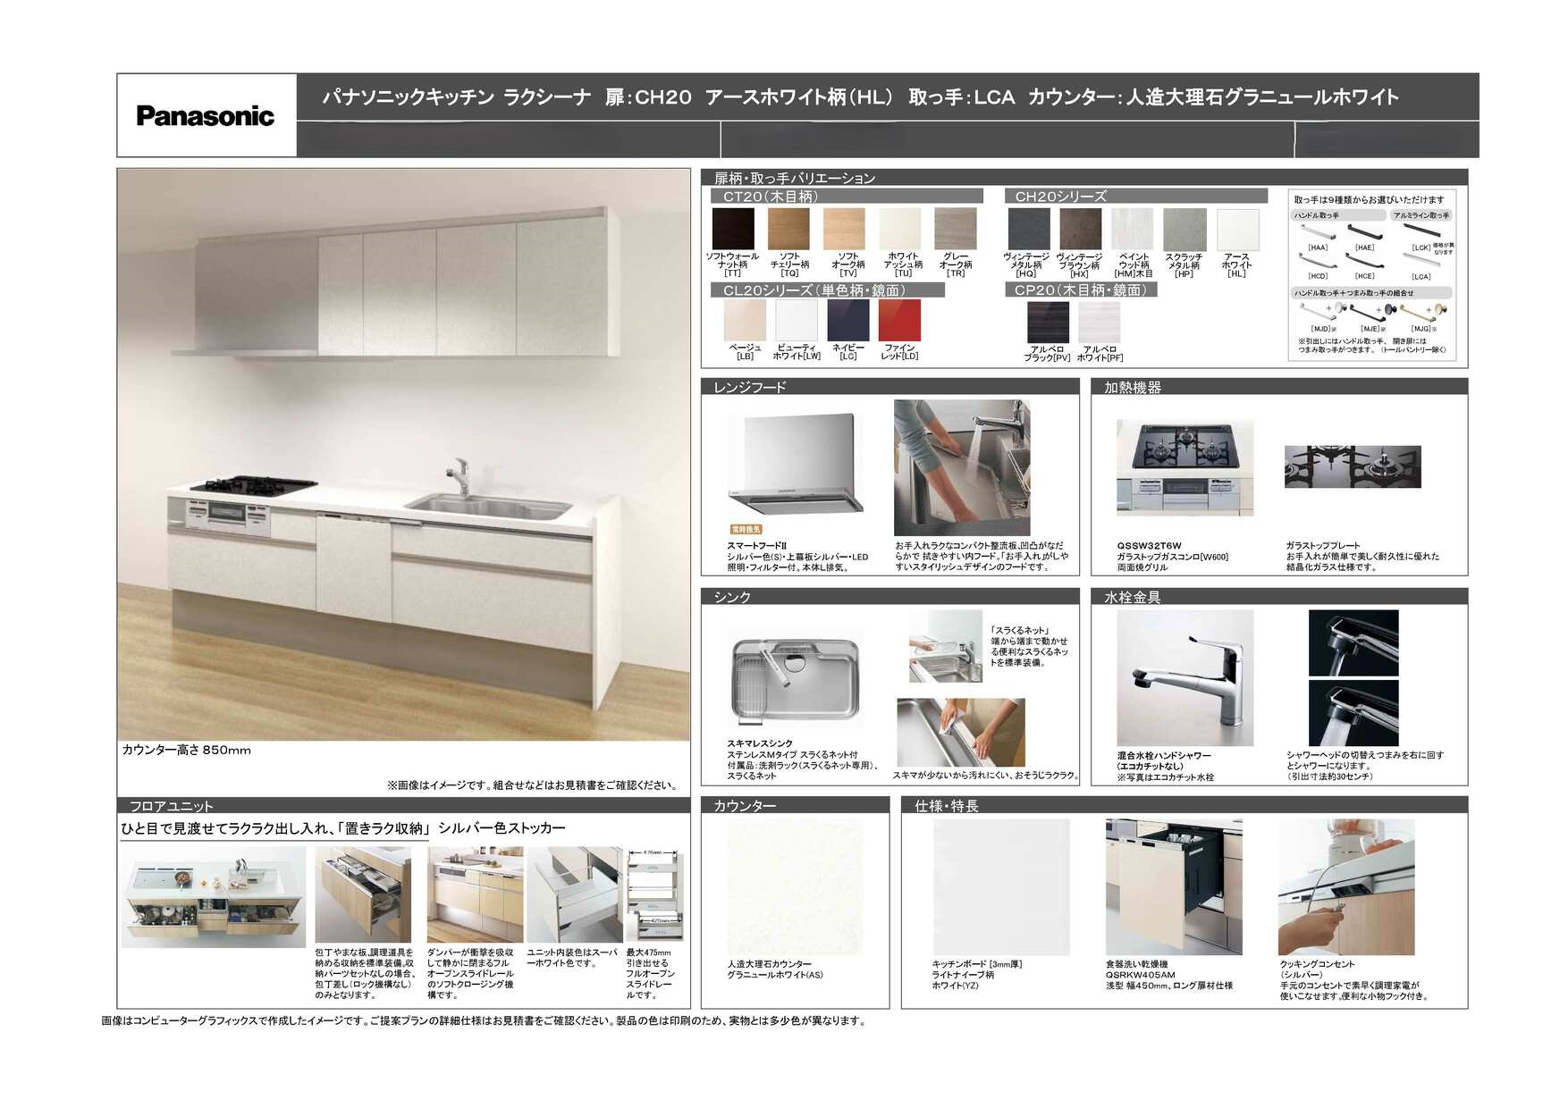
Task: Pick the ファインレッド [LD] color swatch
Action: point(898,320)
